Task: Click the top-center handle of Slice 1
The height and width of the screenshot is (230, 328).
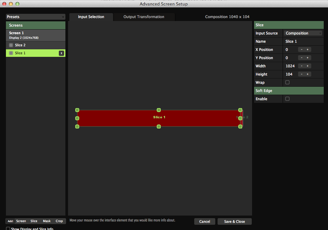Action: click(x=159, y=110)
